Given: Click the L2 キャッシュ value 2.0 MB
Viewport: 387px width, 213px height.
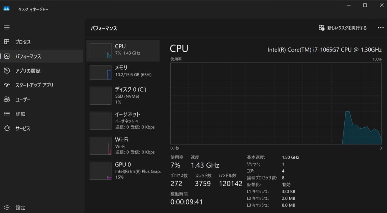Looking at the screenshot, I should click(x=288, y=198).
